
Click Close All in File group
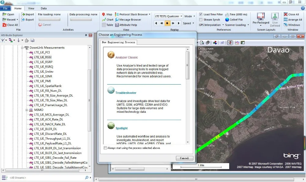click(x=10, y=25)
